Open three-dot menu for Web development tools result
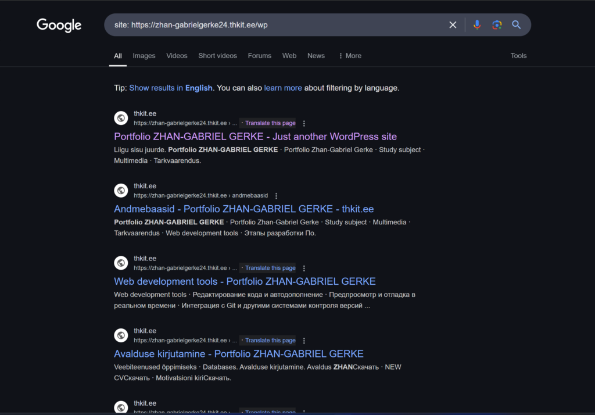595x415 pixels. (x=304, y=268)
